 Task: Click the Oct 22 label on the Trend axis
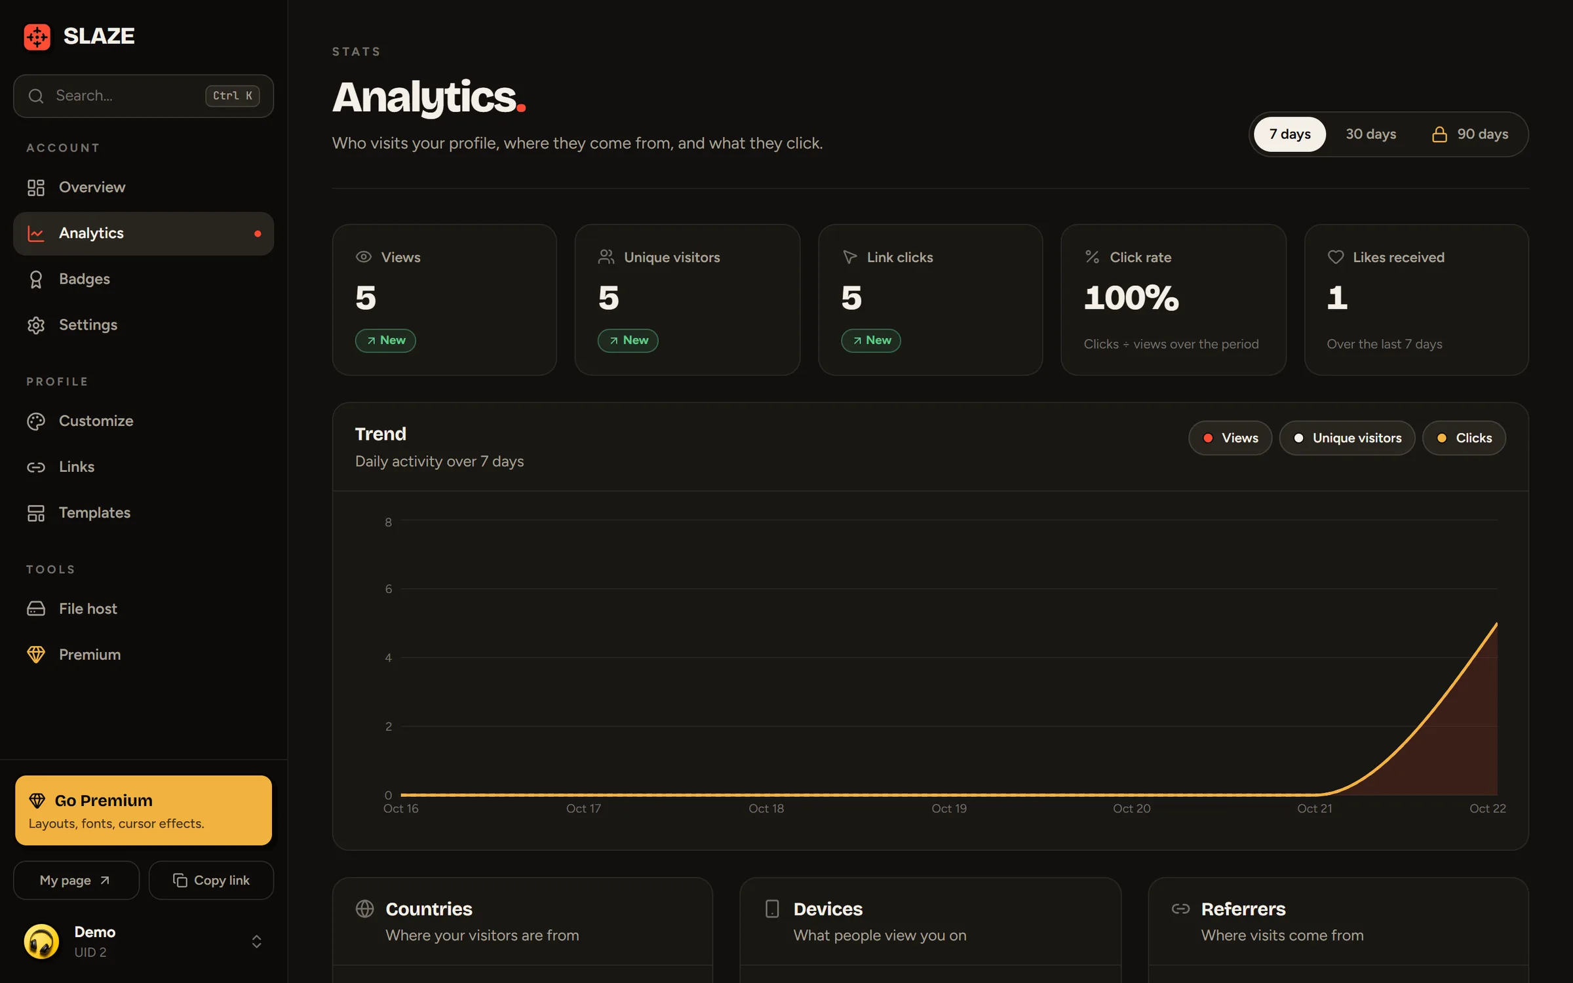[1487, 809]
